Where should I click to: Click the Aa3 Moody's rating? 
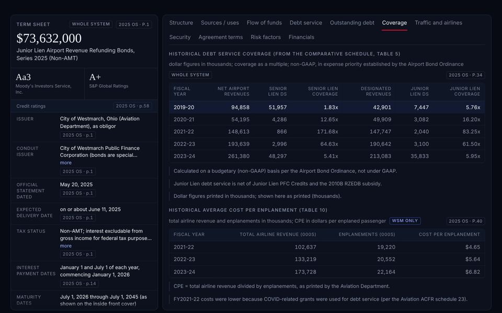(x=23, y=77)
